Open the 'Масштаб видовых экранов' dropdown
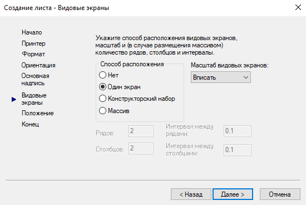Image resolution: width=306 pixels, height=205 pixels. pos(221,77)
